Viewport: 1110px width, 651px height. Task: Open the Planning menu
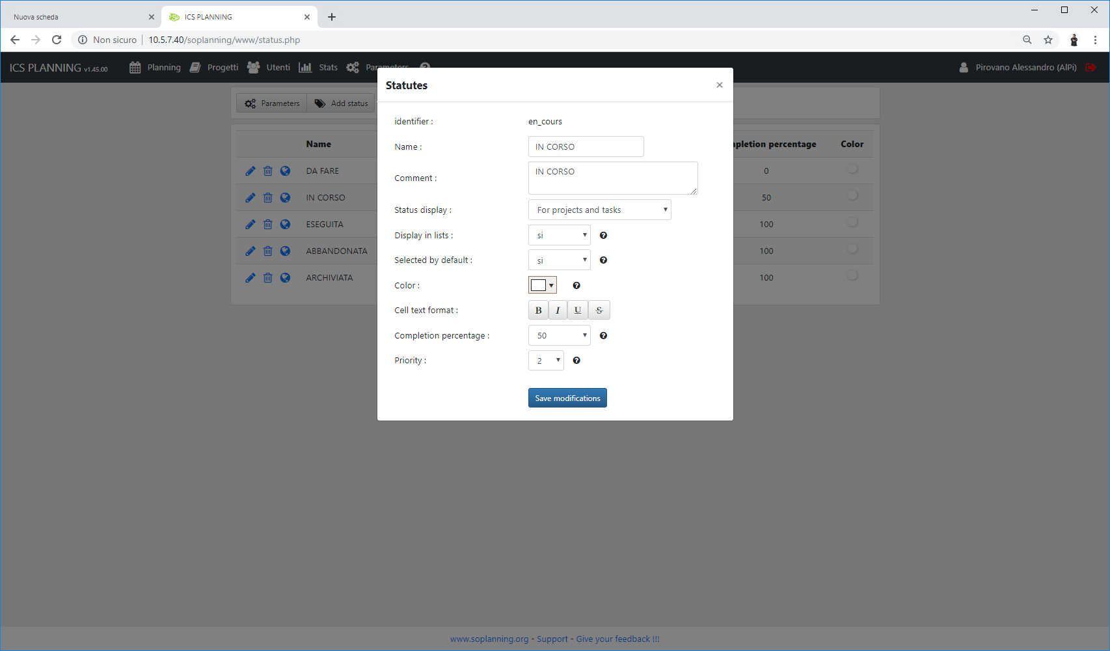[x=164, y=67]
